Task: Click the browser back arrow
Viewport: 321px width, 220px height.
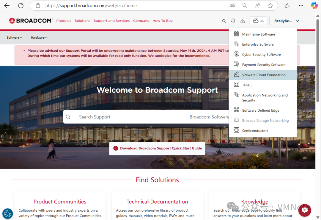Action: point(7,6)
